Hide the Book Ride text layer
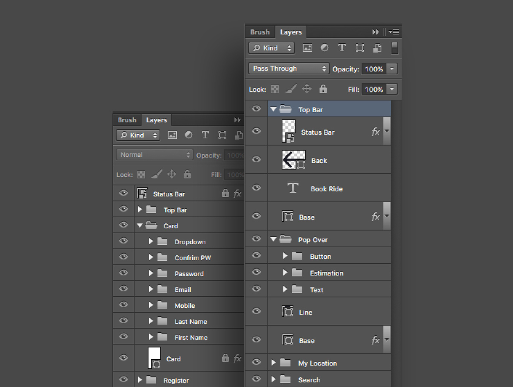 click(256, 188)
